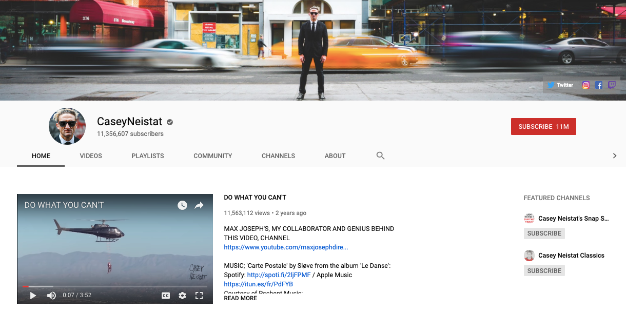Click the Watch later clock icon on the video
This screenshot has width=626, height=312.
[x=183, y=205]
